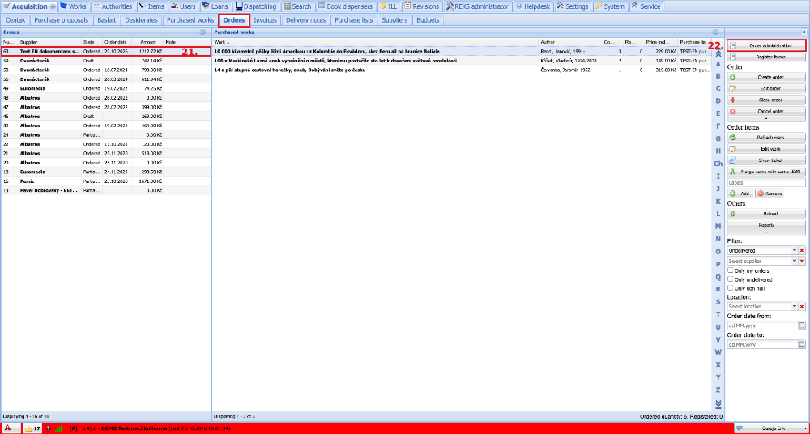Click the yellow warning 17 notifications button
Viewport: 810px width, 434px height.
coord(32,428)
